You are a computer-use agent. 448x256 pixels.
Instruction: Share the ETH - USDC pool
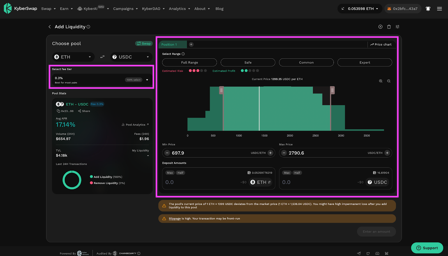(x=84, y=111)
